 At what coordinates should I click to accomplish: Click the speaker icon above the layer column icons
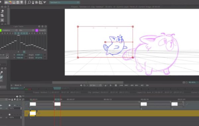(17, 96)
